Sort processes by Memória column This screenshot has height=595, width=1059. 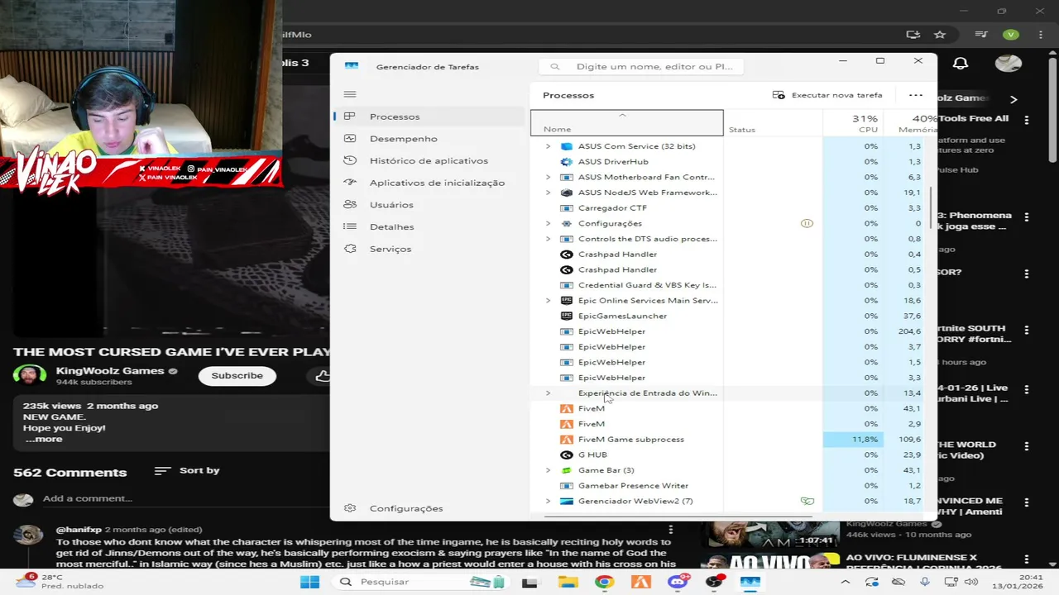pos(909,123)
